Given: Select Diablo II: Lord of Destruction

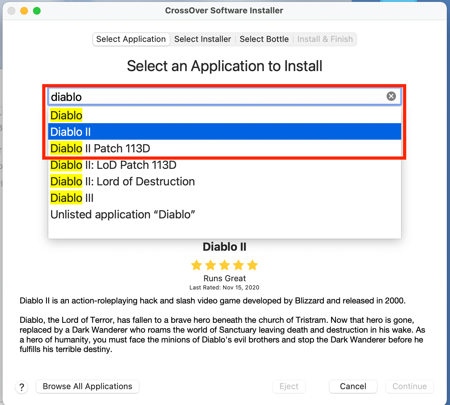Looking at the screenshot, I should 225,181.
